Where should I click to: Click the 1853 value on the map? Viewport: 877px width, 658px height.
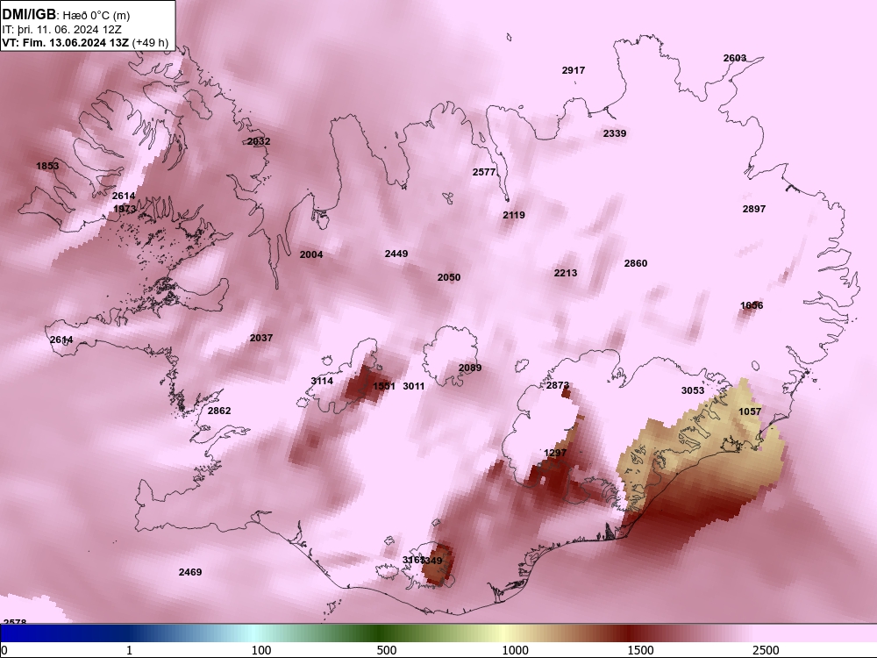(x=47, y=166)
